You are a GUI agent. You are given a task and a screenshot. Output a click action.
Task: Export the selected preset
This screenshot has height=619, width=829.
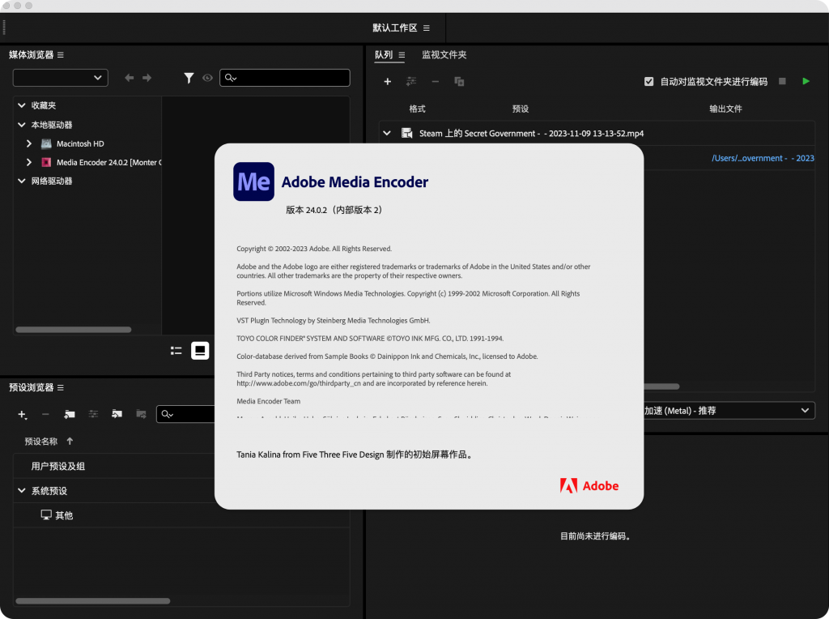(141, 414)
